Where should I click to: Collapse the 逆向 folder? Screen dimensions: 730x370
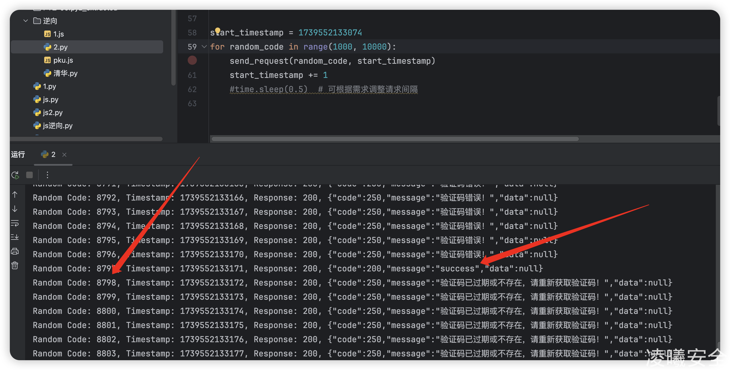(x=26, y=21)
